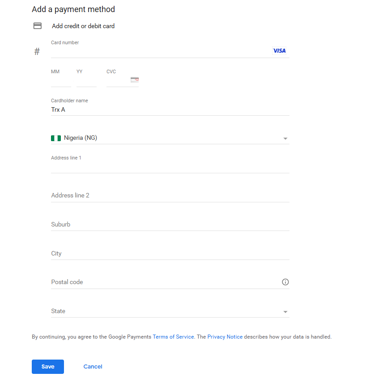Image resolution: width=370 pixels, height=377 pixels.
Task: Select the Nigeria (NG) country selector
Action: (170, 138)
